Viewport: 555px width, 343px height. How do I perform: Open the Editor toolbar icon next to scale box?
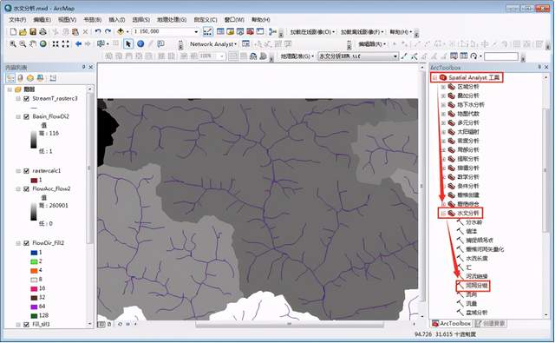[208, 32]
